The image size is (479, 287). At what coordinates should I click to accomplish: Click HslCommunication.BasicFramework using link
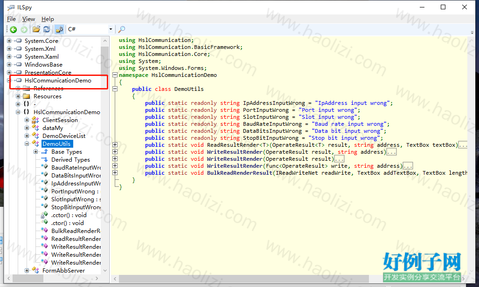click(189, 47)
